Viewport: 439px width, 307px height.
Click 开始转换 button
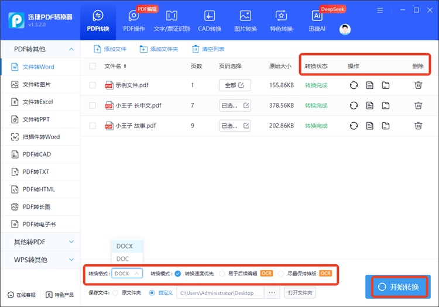click(x=398, y=287)
